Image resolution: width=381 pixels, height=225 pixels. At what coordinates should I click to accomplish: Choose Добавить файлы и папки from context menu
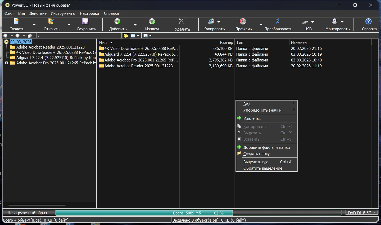point(266,147)
